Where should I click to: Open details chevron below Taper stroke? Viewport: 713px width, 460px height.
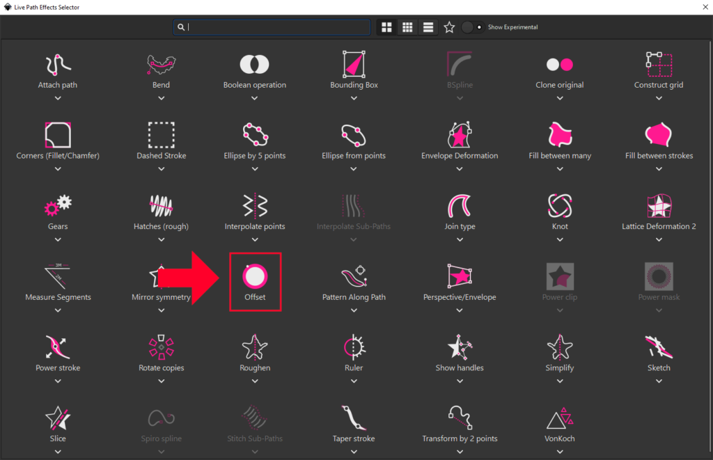(x=354, y=452)
